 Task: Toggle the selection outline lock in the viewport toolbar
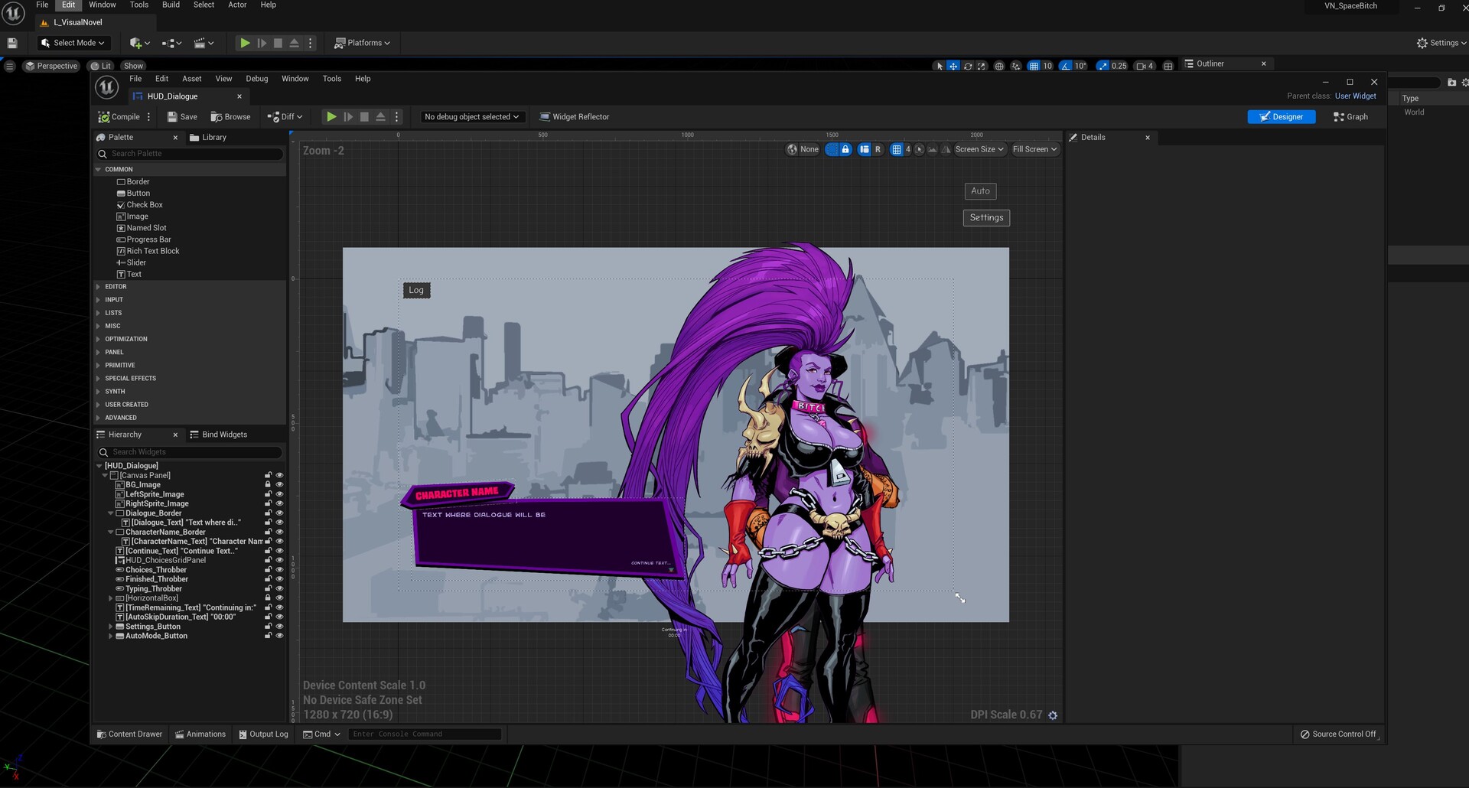[845, 149]
